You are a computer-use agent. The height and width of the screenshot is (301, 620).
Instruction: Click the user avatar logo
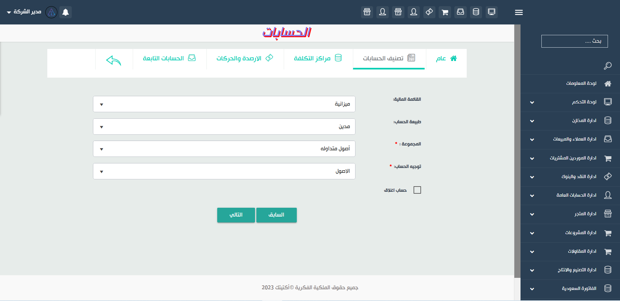click(x=51, y=12)
